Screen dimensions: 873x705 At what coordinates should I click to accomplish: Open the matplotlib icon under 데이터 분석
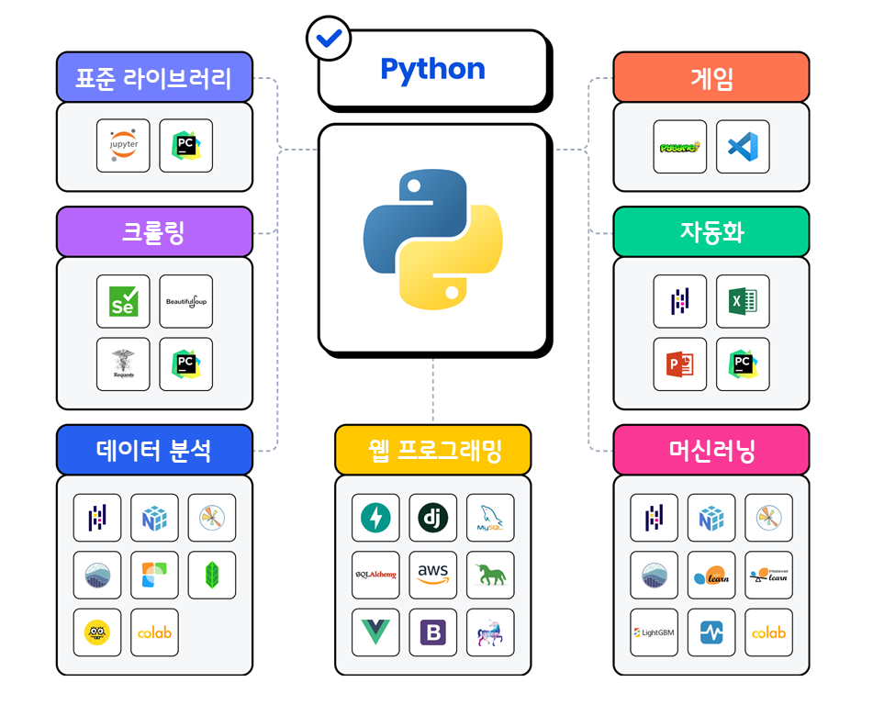pos(212,518)
